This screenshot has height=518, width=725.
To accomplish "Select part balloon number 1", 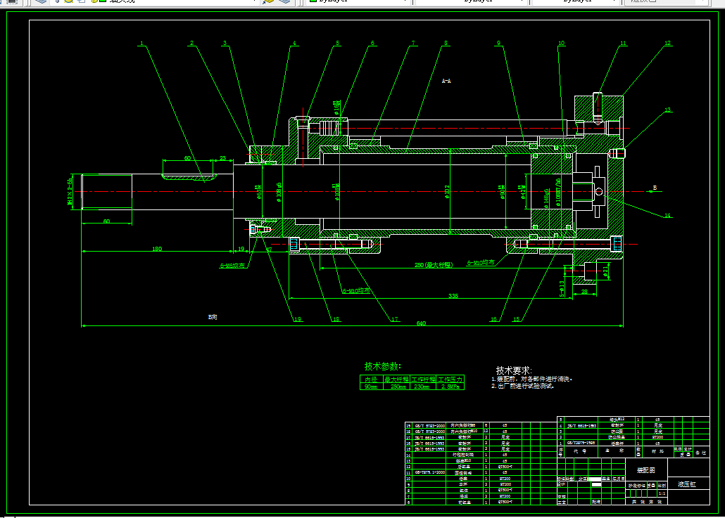I will tap(142, 44).
